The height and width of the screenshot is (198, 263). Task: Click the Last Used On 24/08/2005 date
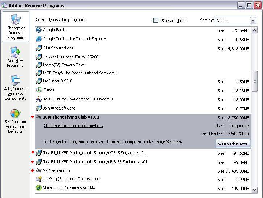238,133
